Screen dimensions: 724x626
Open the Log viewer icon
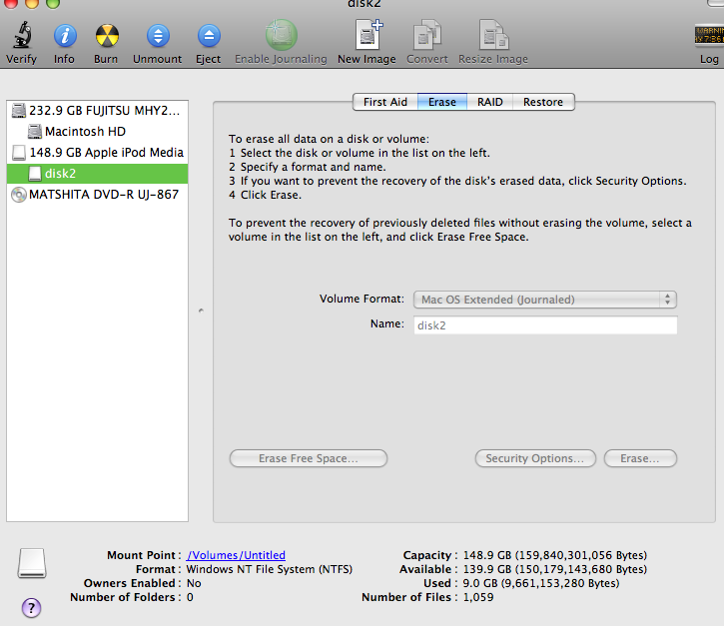pyautogui.click(x=709, y=35)
